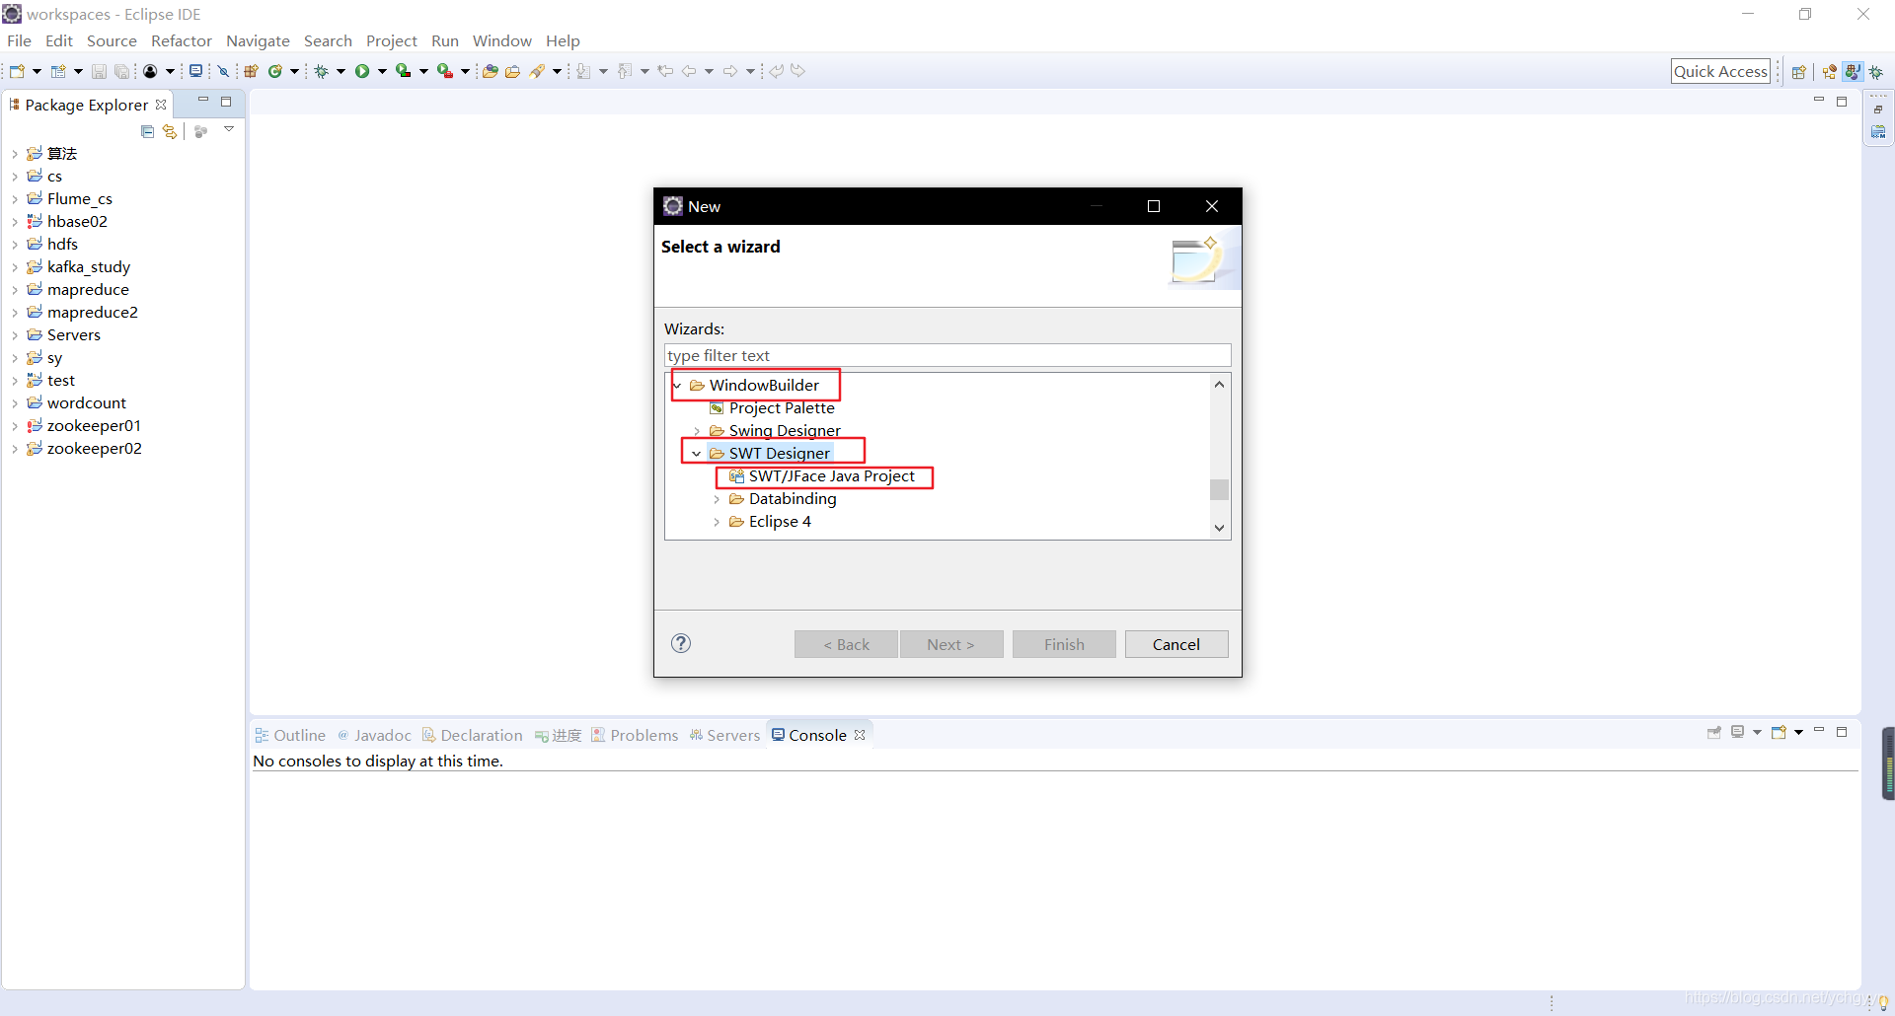Viewport: 1895px width, 1016px height.
Task: Collapse the SWT Designer tree node
Action: pos(697,454)
